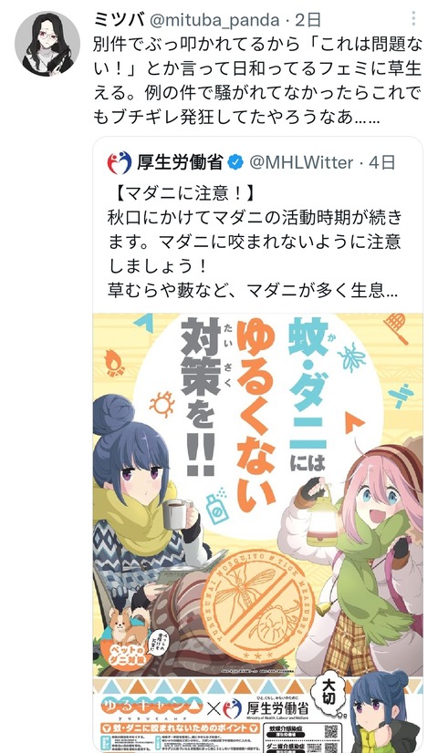This screenshot has width=438, height=753.
Task: Open the Yuru Camp mosquito and tick poster image
Action: coord(257,532)
